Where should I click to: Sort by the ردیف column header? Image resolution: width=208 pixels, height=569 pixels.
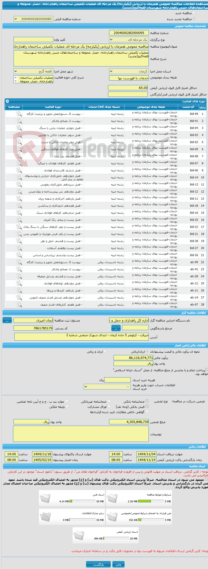pos(202,107)
